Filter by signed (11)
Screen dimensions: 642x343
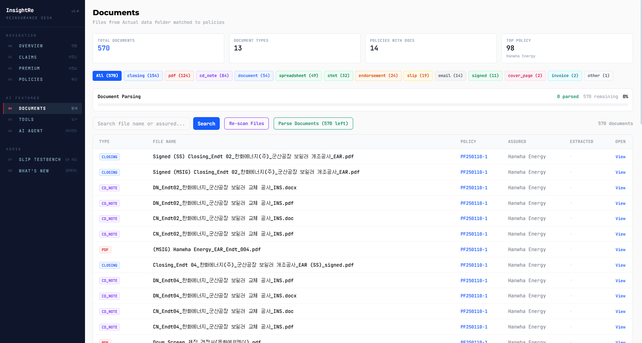coord(485,76)
